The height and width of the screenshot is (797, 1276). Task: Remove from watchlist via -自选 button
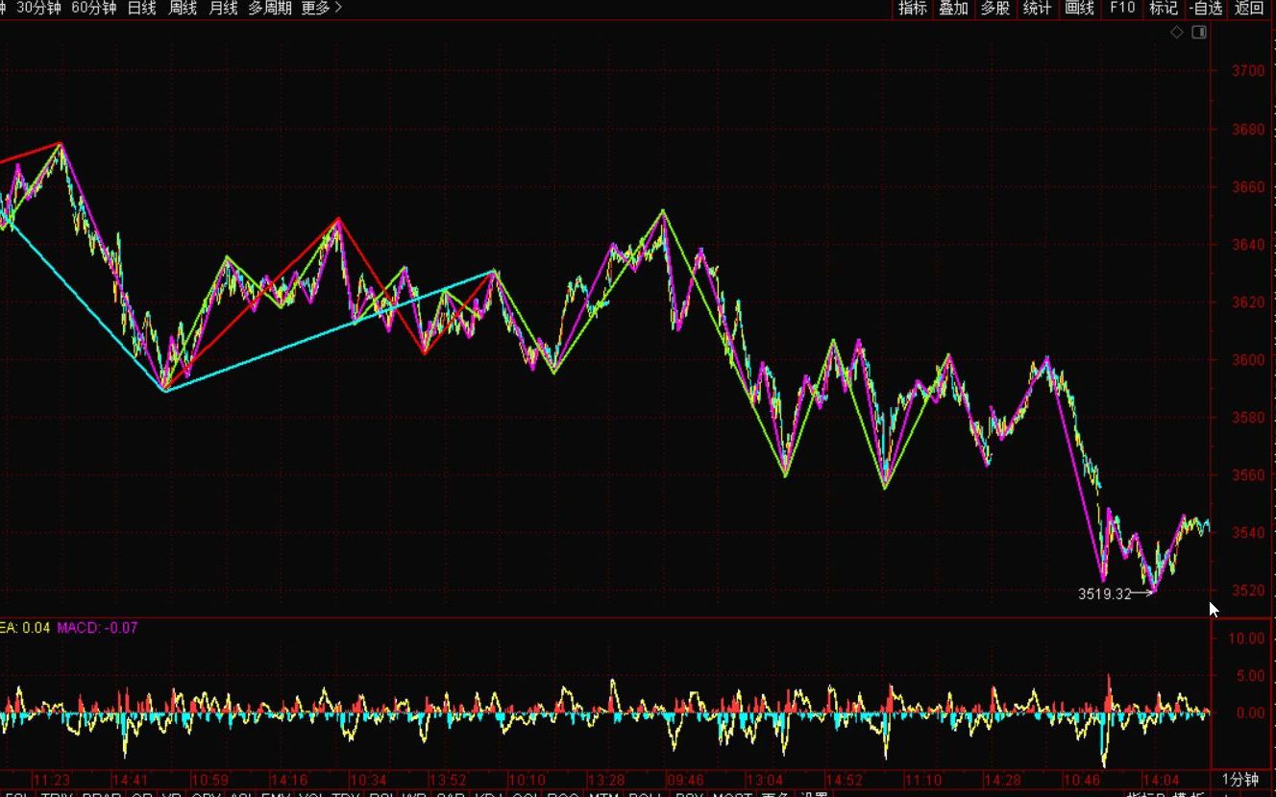click(x=1205, y=8)
